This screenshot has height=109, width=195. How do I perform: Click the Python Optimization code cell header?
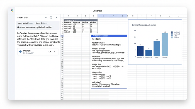109,36
